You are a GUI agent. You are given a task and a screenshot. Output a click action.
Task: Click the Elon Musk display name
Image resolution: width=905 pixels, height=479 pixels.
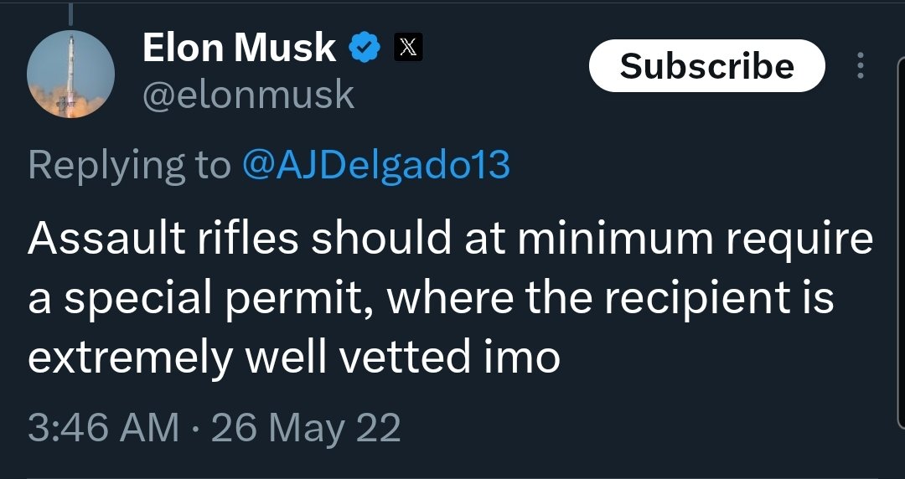click(240, 48)
